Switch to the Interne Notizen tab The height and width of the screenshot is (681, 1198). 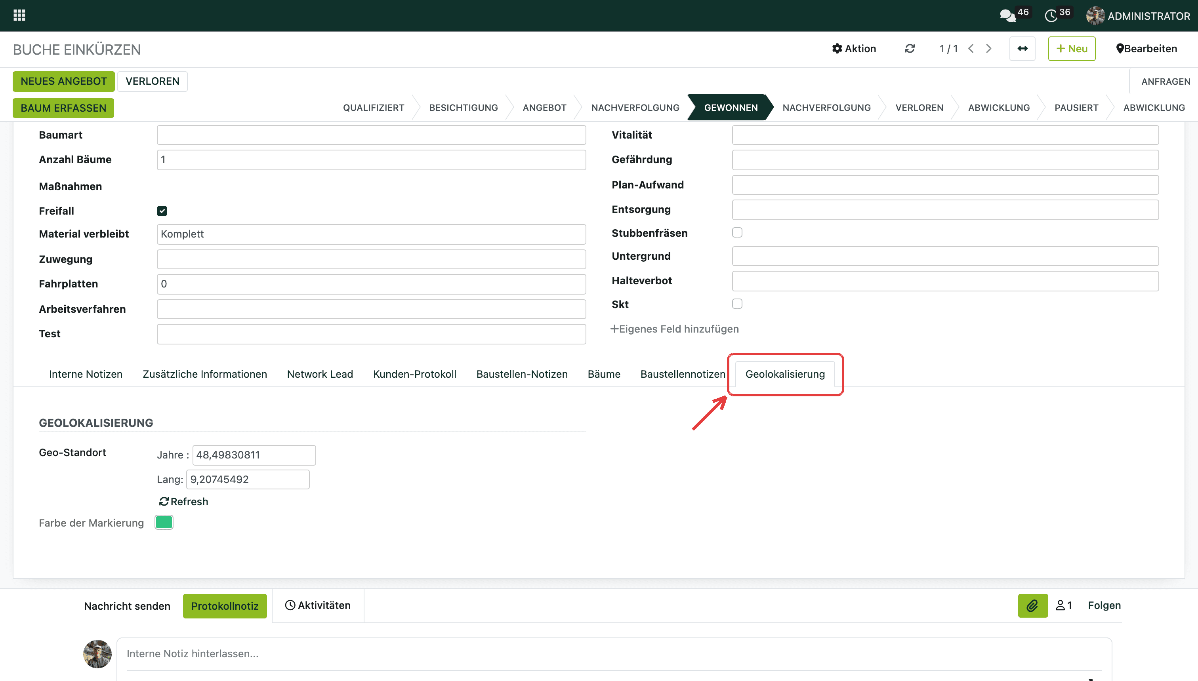86,374
